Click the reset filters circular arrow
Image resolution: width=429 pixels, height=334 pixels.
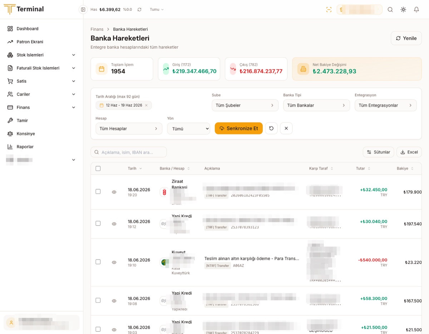(x=271, y=129)
